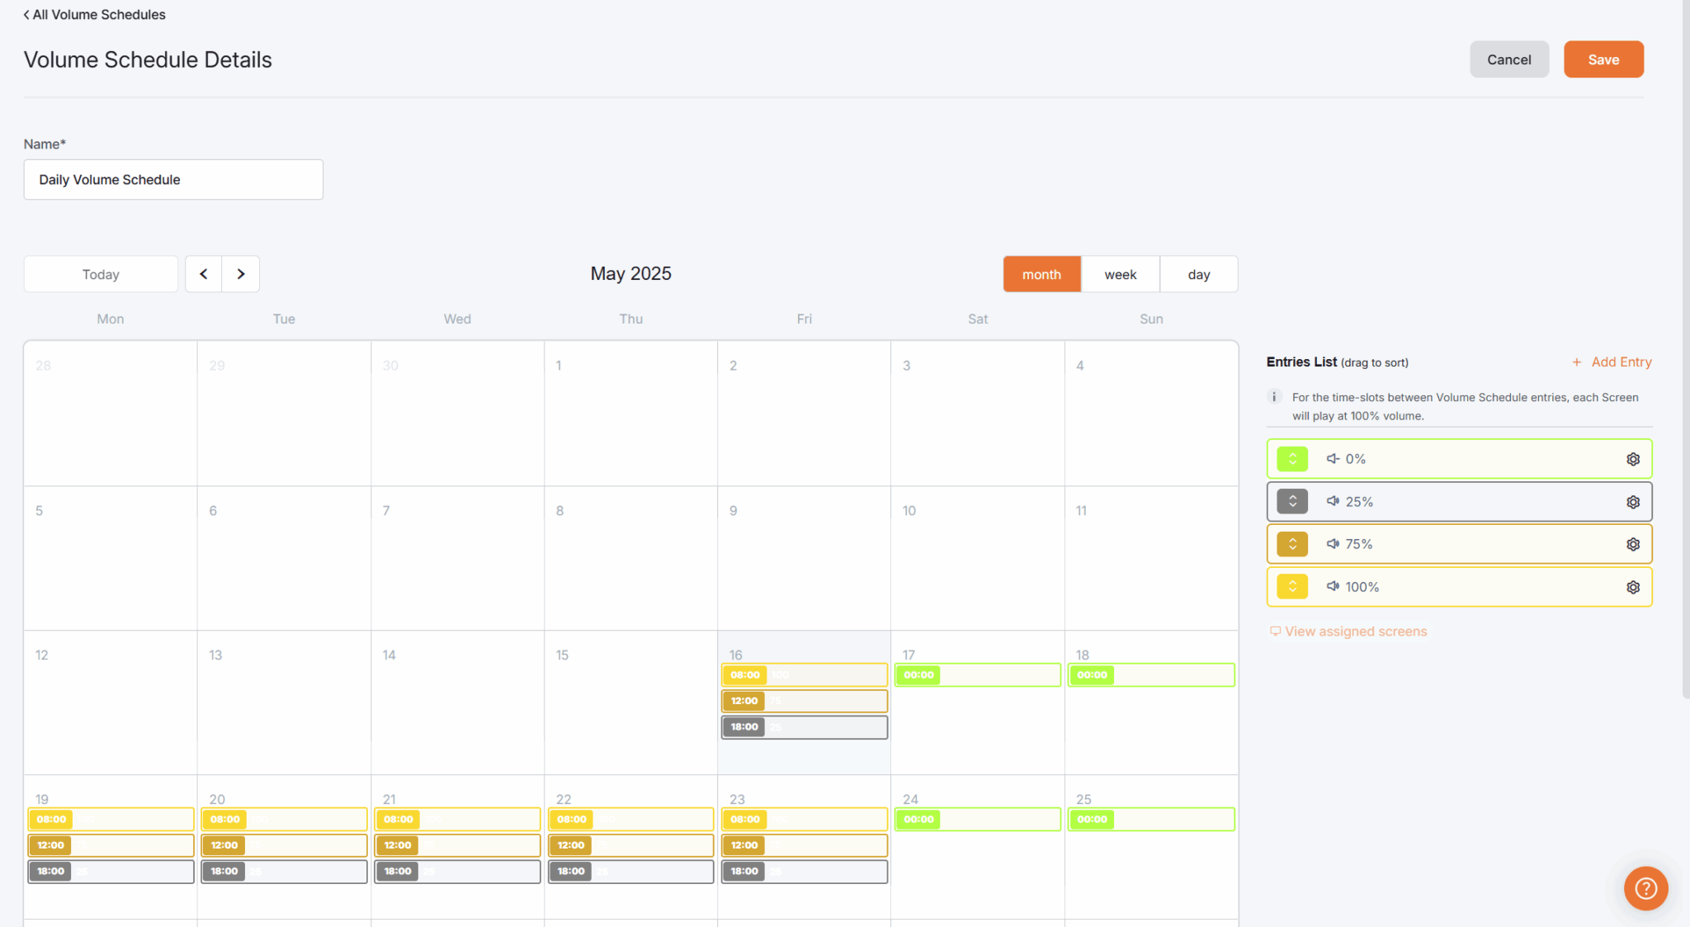The width and height of the screenshot is (1690, 927).
Task: Click the info icon beside the volume note
Action: pos(1274,397)
